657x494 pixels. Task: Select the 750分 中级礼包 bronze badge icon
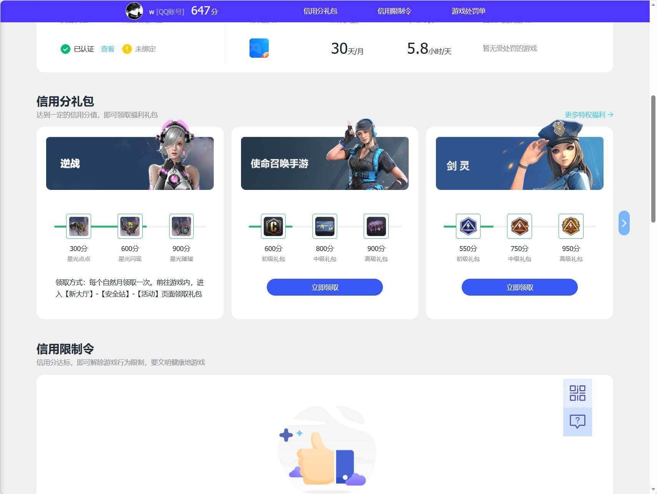[x=519, y=226]
